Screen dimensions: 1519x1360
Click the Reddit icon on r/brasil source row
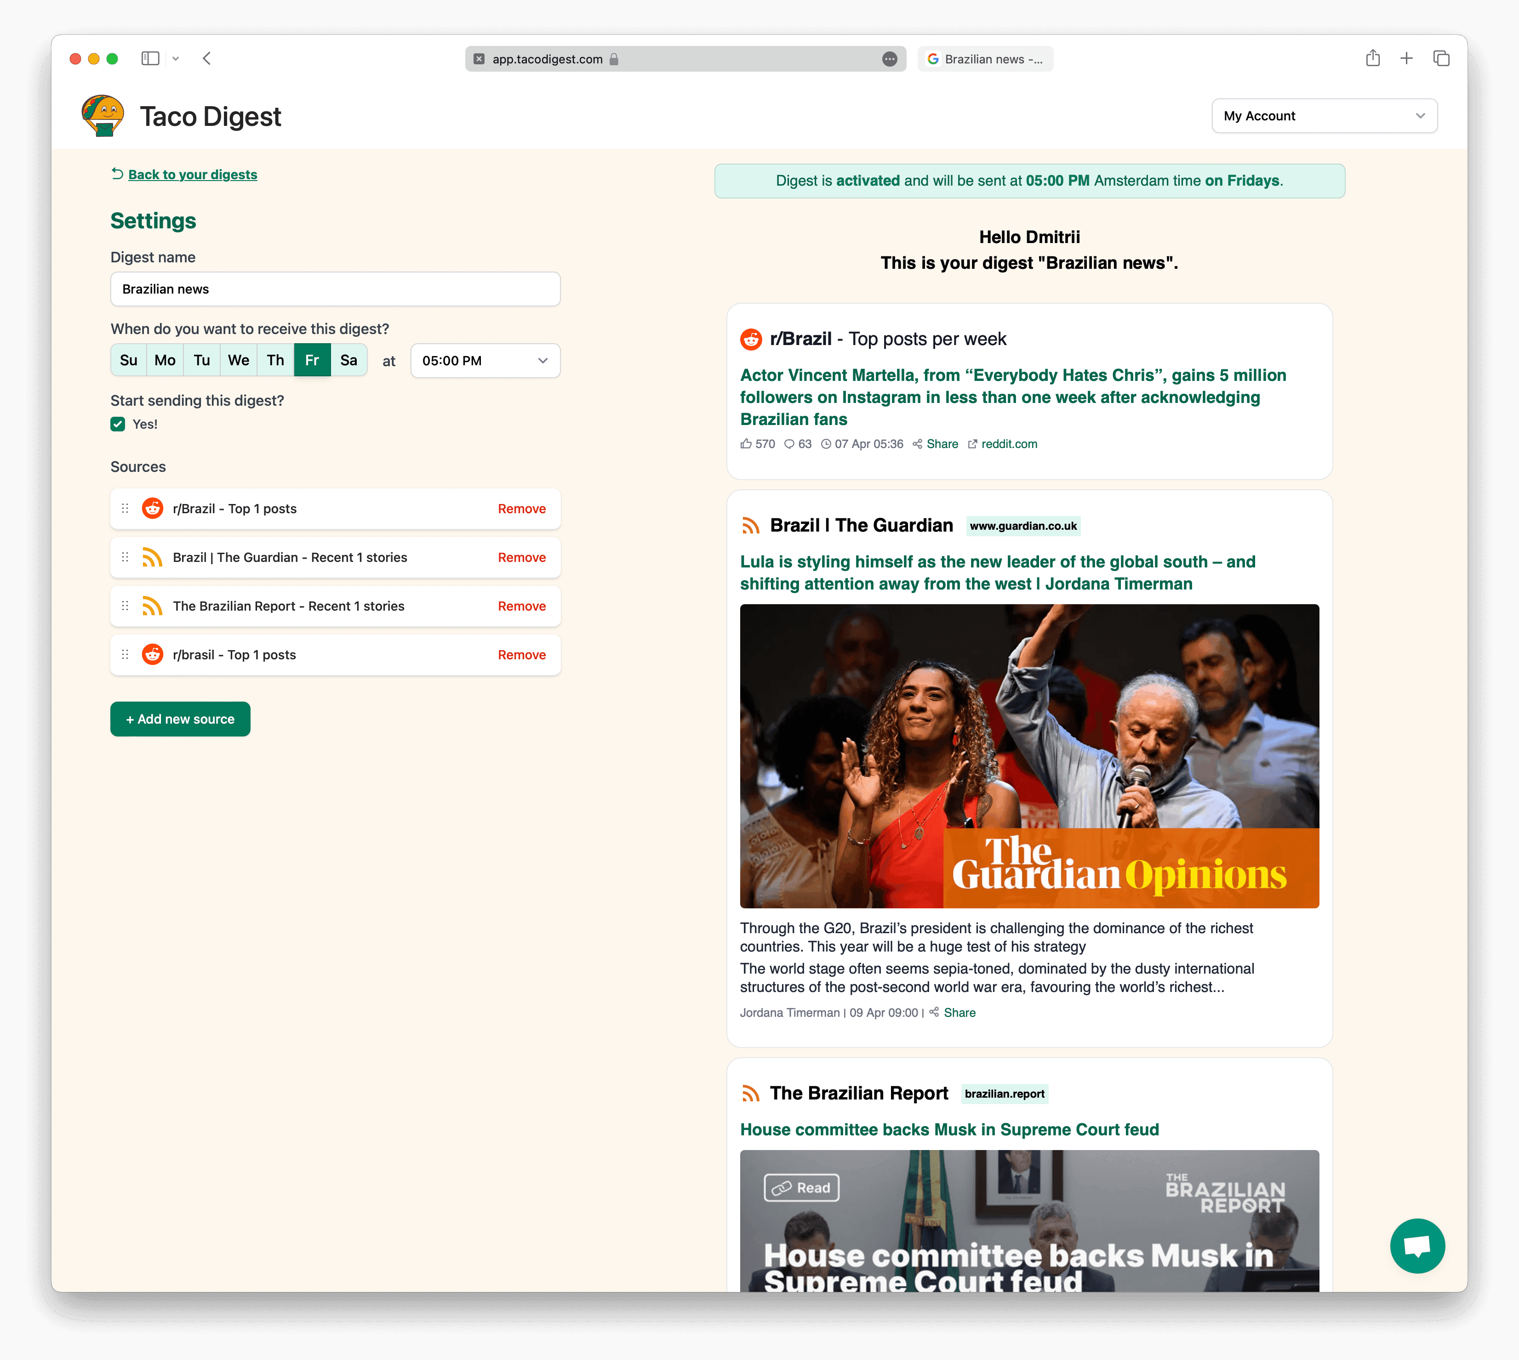coord(153,654)
